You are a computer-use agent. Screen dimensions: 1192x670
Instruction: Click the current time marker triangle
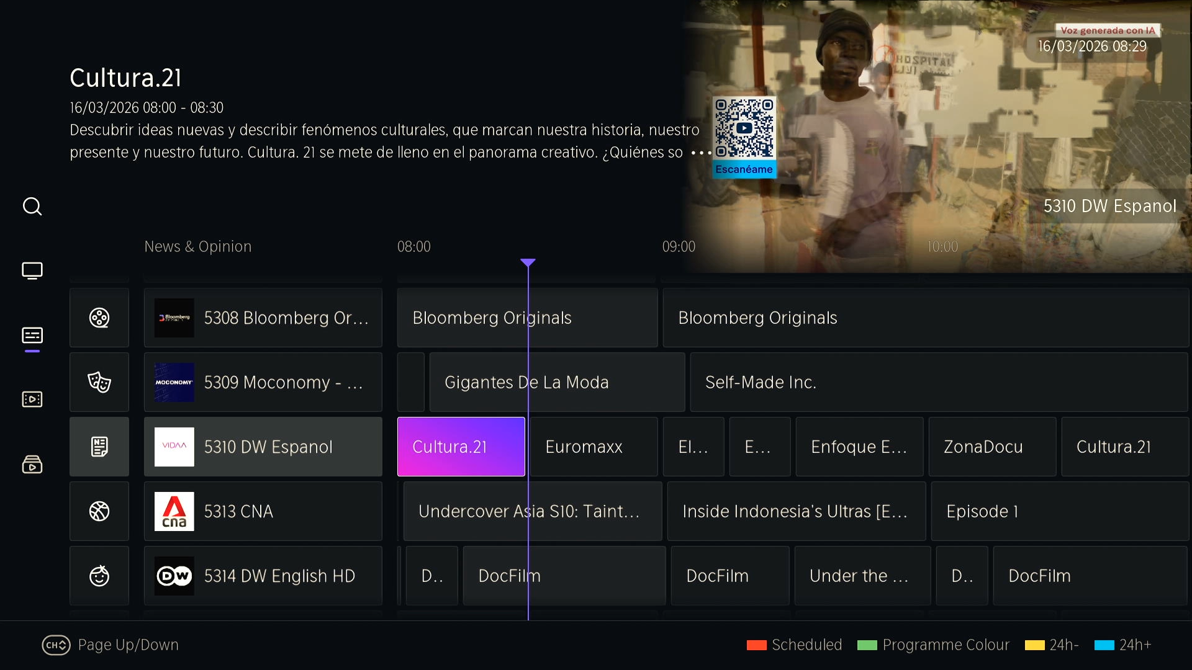pos(528,263)
